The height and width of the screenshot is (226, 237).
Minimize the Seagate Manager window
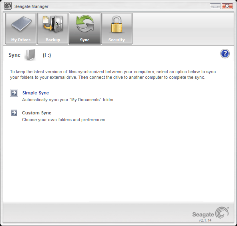pos(215,6)
